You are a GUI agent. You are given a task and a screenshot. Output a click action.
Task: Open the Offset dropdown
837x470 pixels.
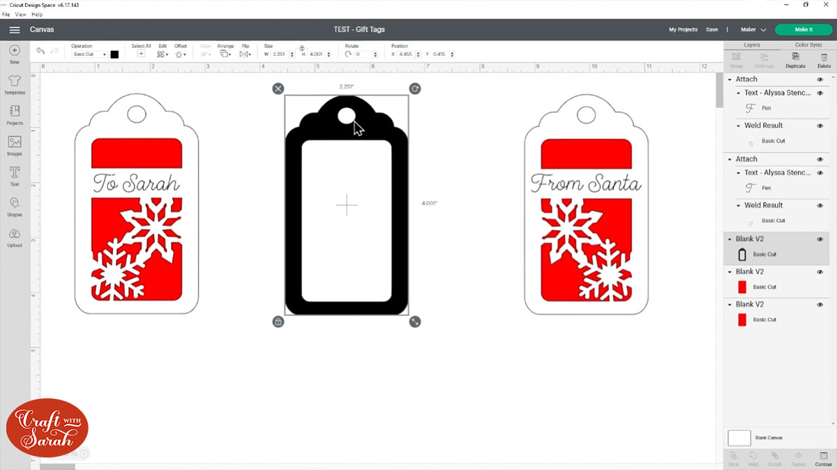181,54
